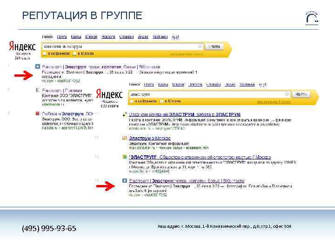Open the "Эластрум в Москве" result
Image resolution: width=335 pixels, height=251 pixels.
tap(150, 138)
